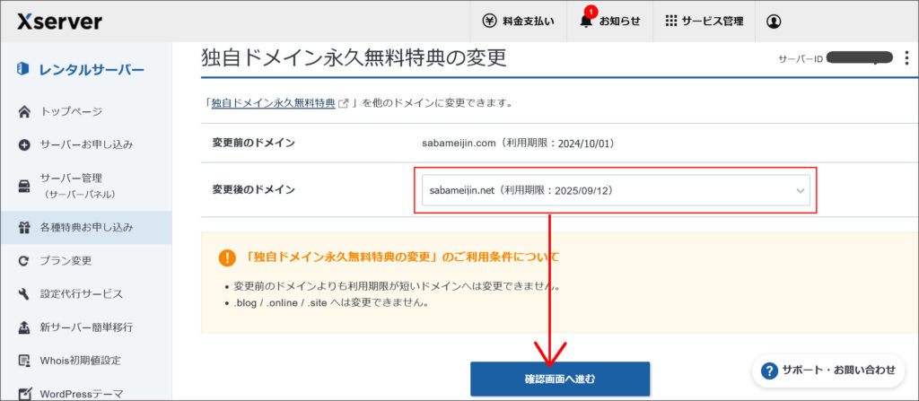Image resolution: width=919 pixels, height=401 pixels.
Task: Click the server panel icon
Action: click(x=24, y=186)
